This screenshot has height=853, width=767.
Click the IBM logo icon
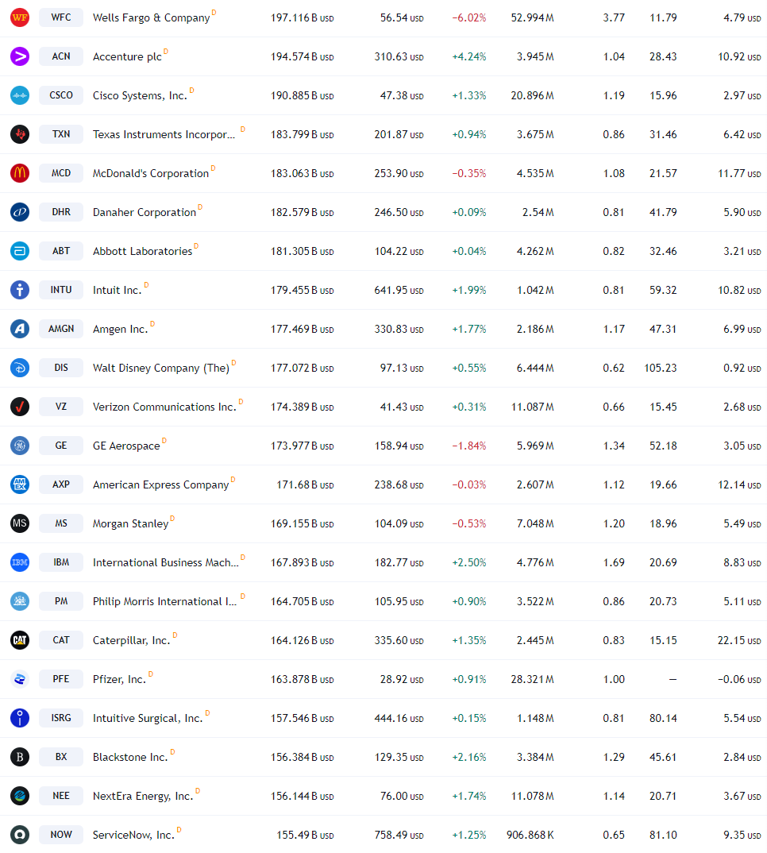click(x=20, y=562)
